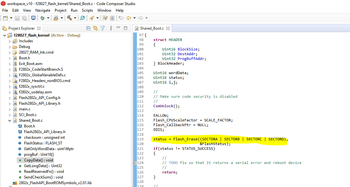The width and height of the screenshot is (350, 187).
Task: Expand the Includes folder
Action: pyautogui.click(x=9, y=41)
